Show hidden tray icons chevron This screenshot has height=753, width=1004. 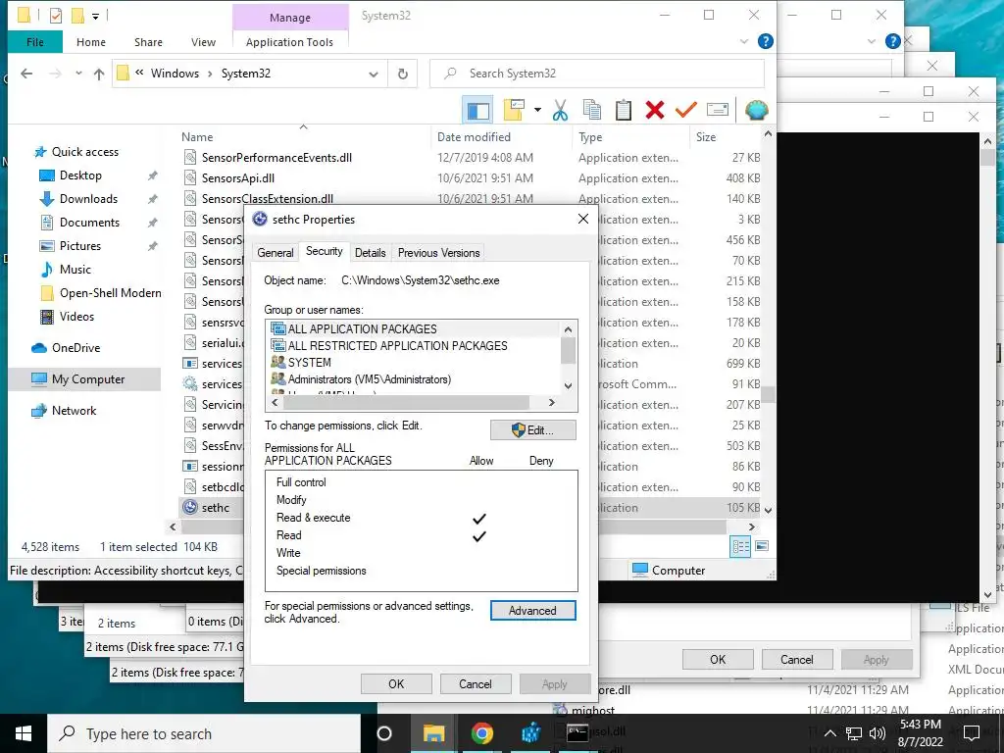(x=829, y=733)
